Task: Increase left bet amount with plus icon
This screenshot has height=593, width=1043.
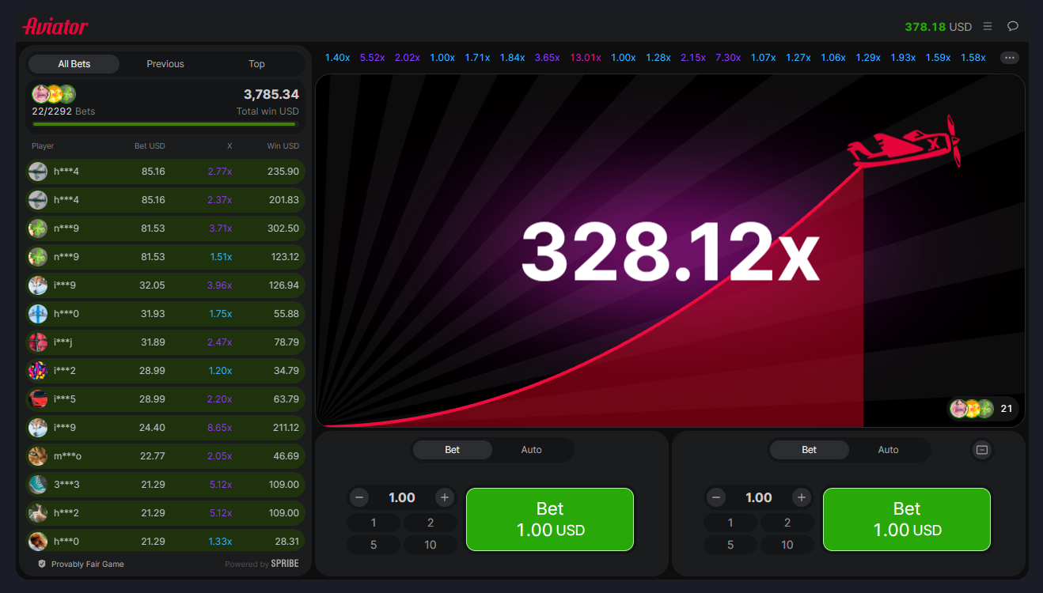Action: [x=445, y=497]
